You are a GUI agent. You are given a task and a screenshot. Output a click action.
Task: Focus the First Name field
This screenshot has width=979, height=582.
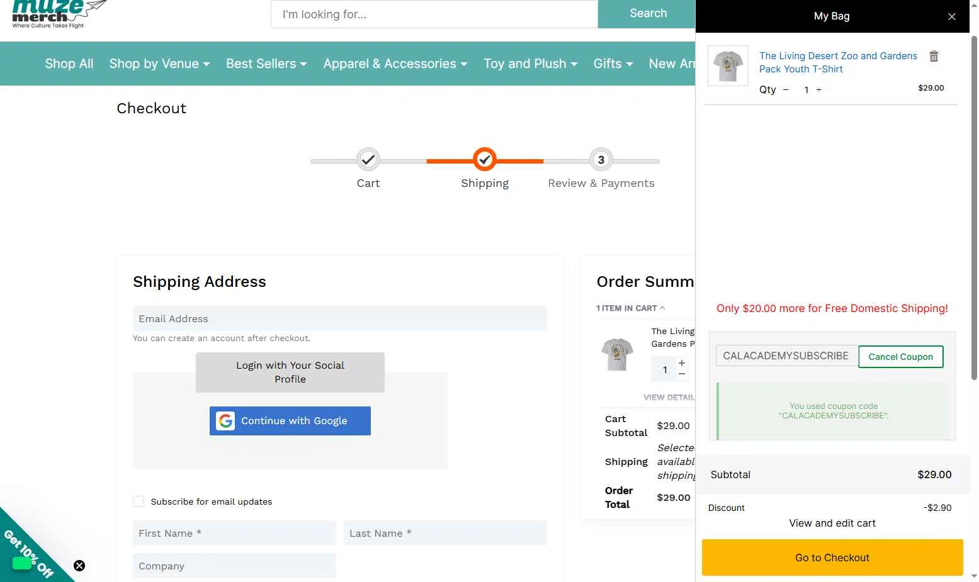click(234, 533)
